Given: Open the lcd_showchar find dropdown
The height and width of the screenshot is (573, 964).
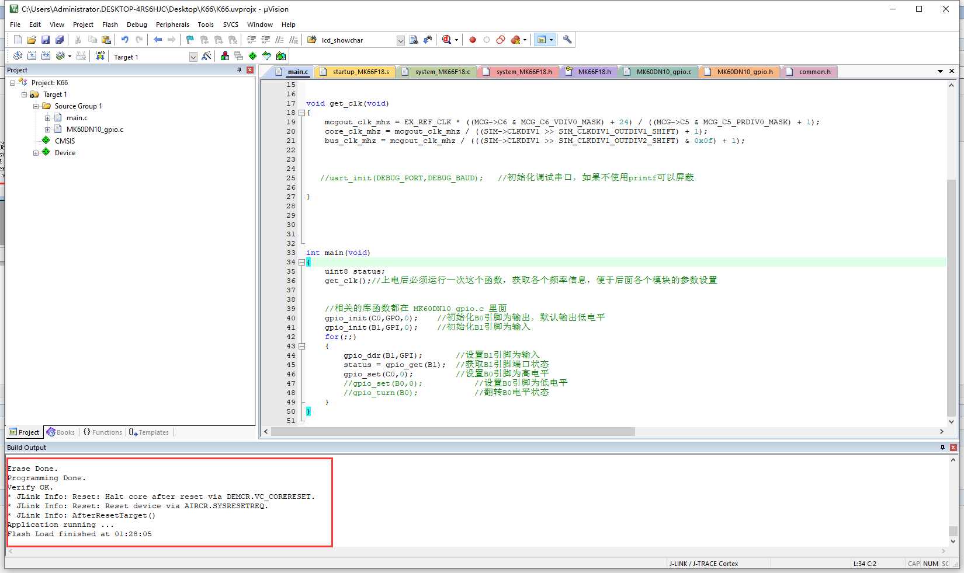Looking at the screenshot, I should [401, 40].
